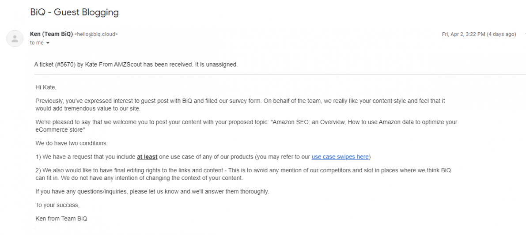Expand recipient details arrow beside 'to me'
This screenshot has height=235, width=526.
point(48,43)
